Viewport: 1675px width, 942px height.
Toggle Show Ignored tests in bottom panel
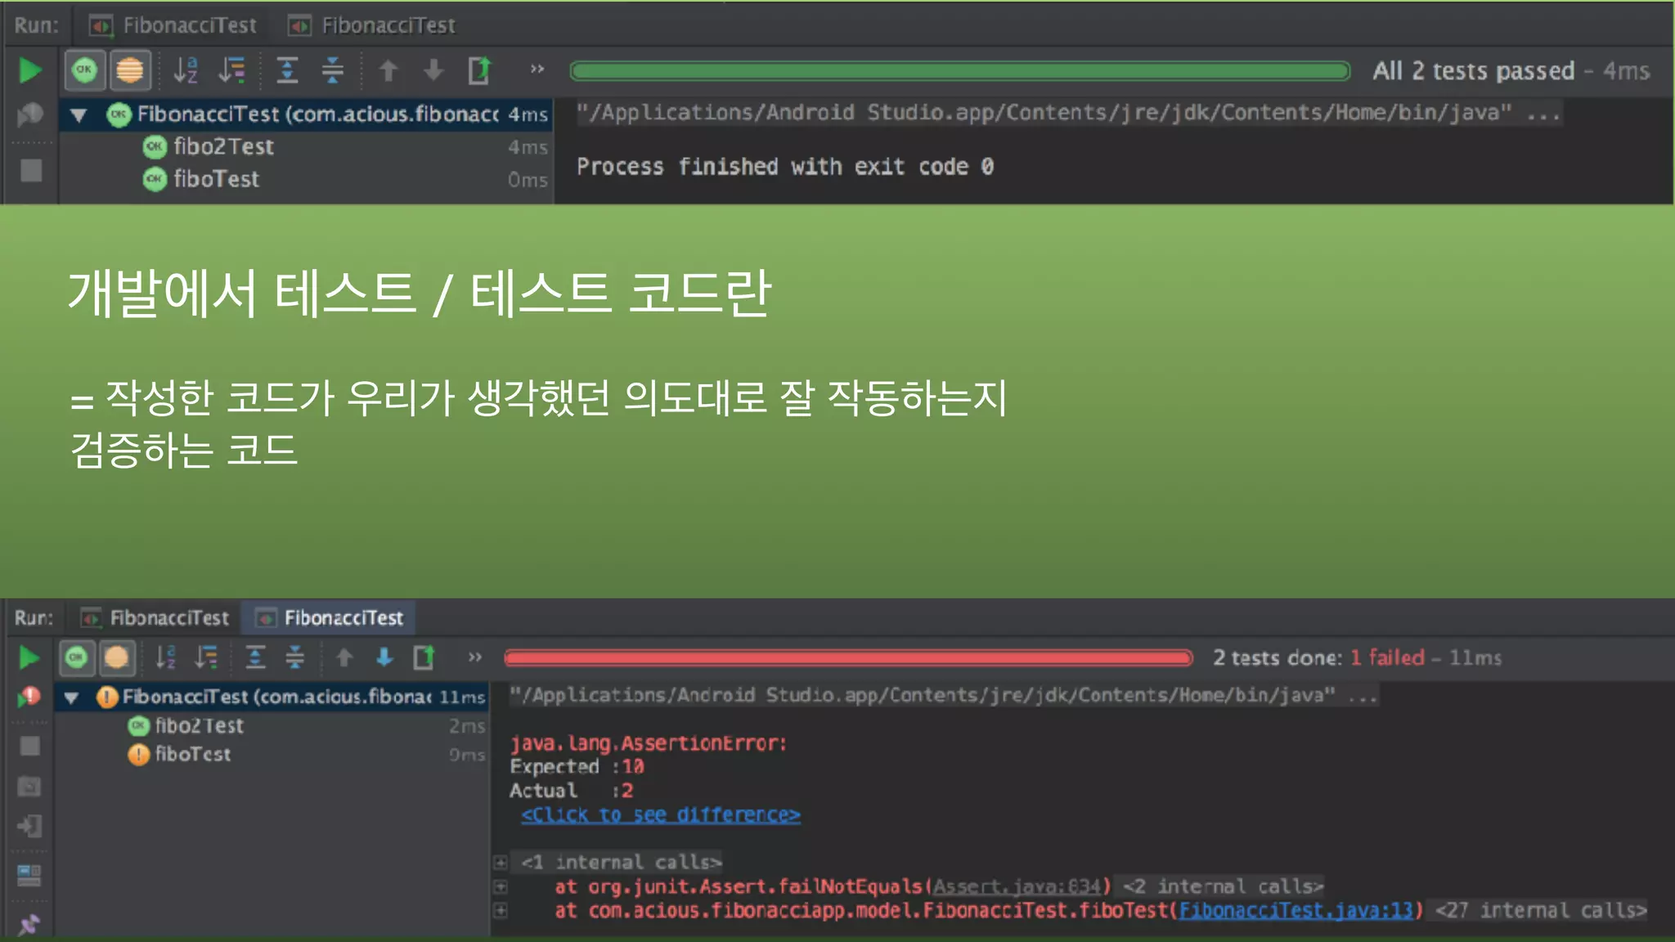tap(116, 657)
